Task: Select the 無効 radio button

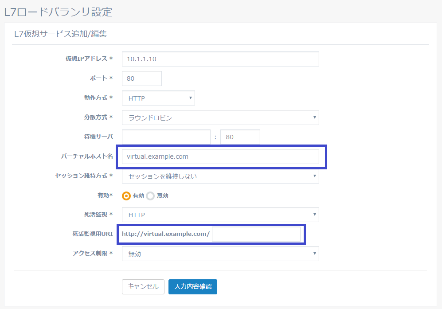Action: 149,195
